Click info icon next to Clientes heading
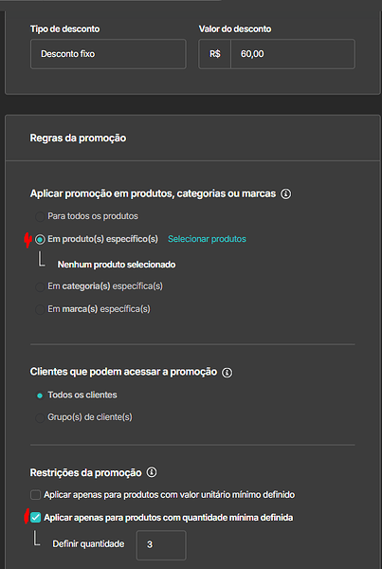The width and height of the screenshot is (382, 569). 227,373
